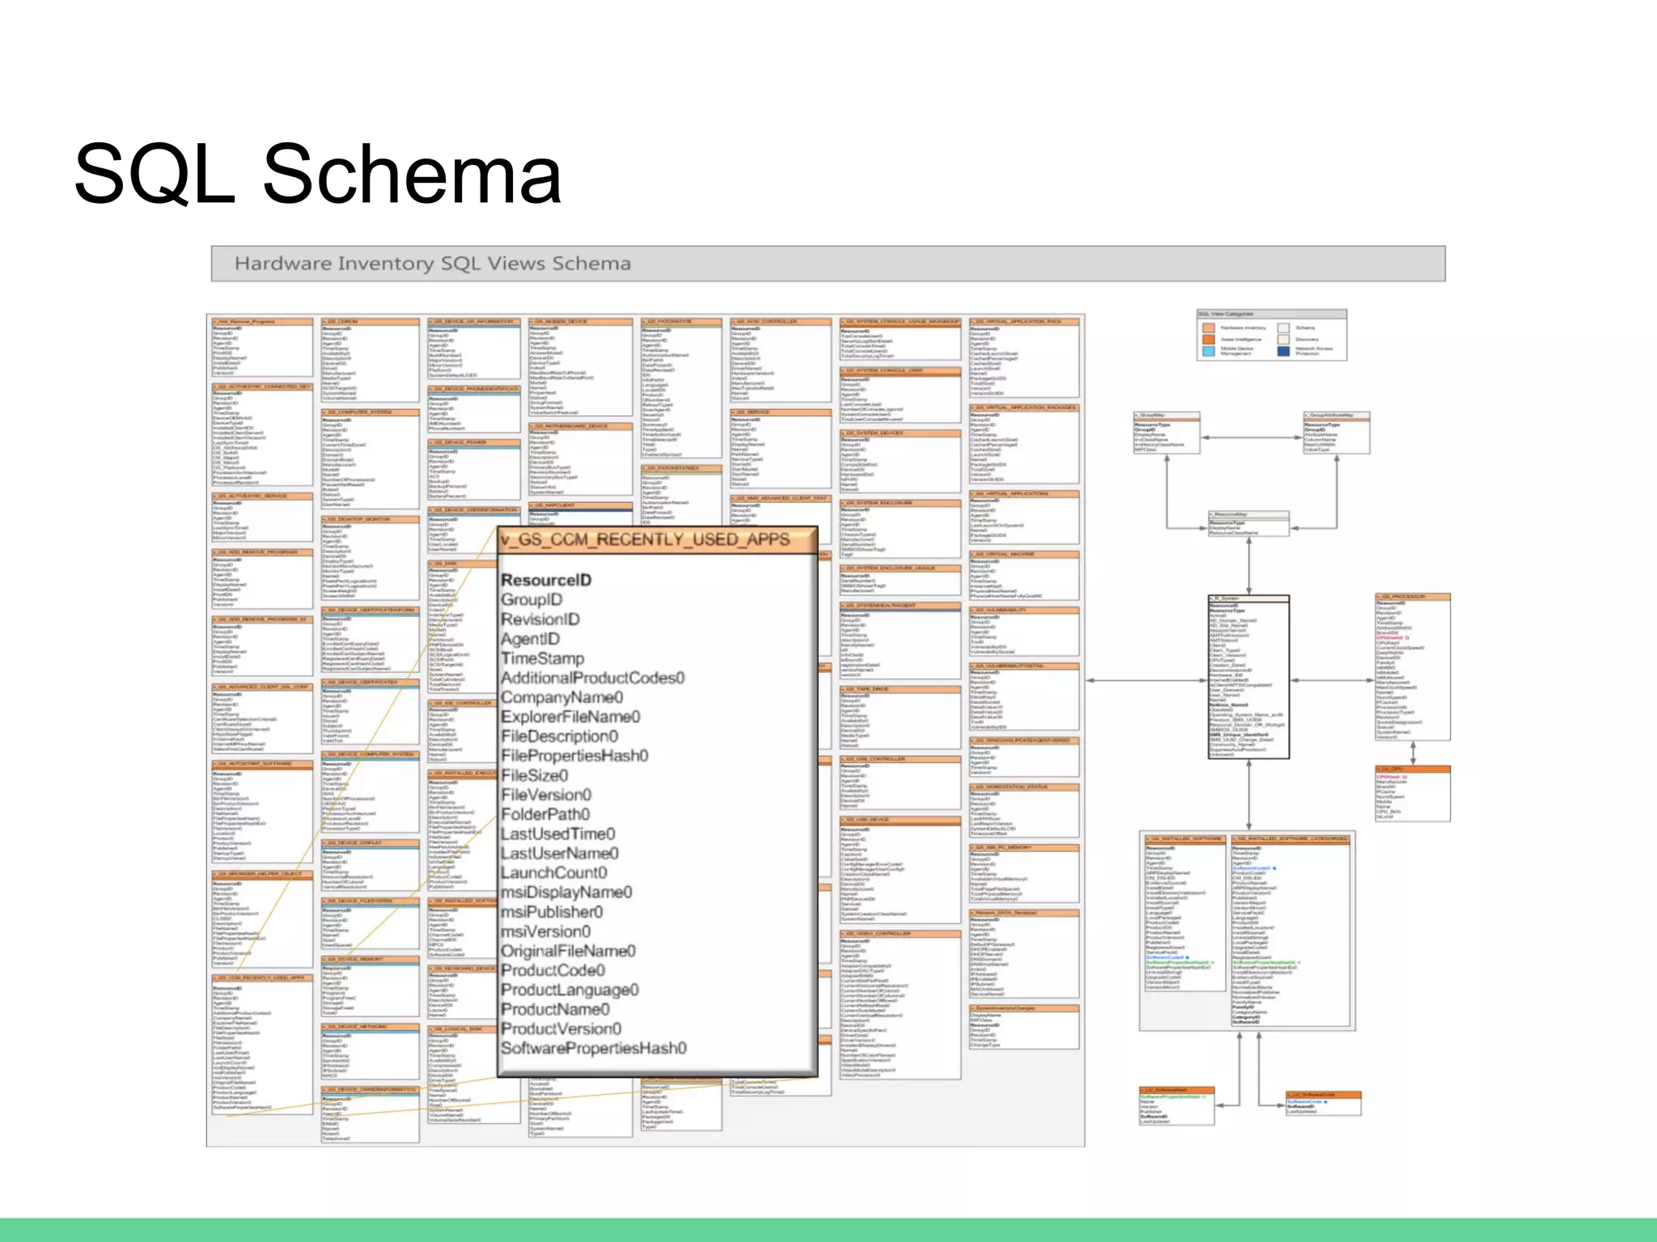The image size is (1657, 1242).
Task: Click the v_GS_VIRTUAL_MACHINE table header
Action: [x=1024, y=555]
